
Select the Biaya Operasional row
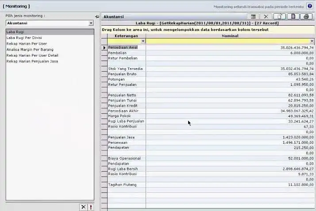(208, 158)
